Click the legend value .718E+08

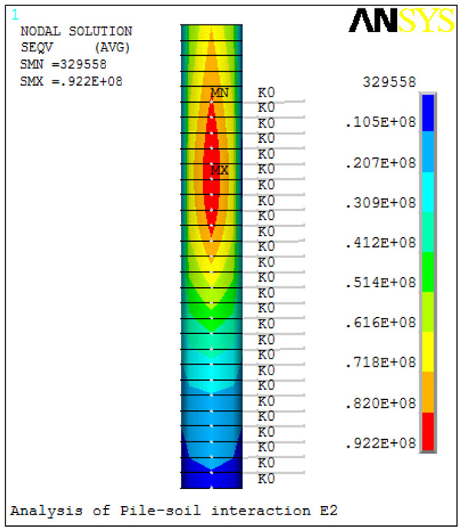[381, 362]
